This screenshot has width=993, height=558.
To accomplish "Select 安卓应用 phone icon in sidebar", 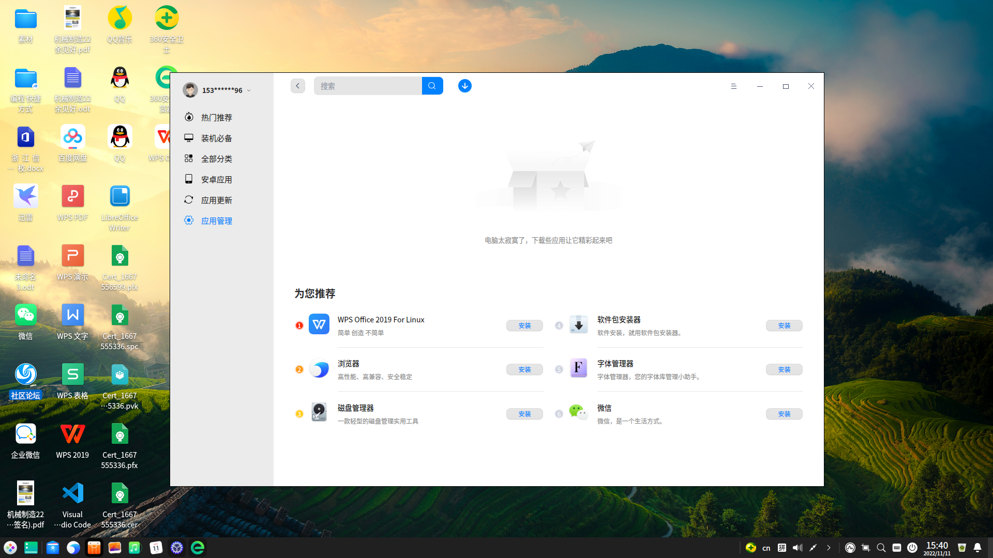I will click(x=189, y=179).
